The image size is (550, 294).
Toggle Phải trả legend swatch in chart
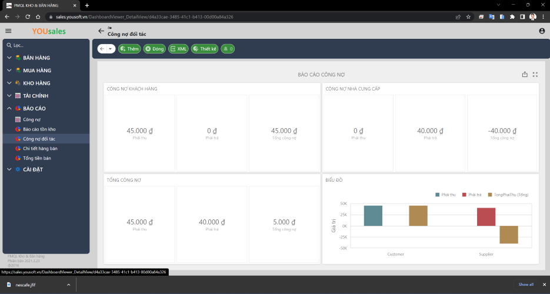click(x=464, y=195)
